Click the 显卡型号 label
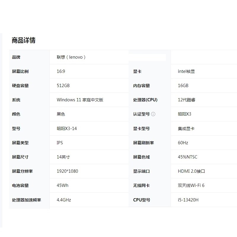This screenshot has width=237, height=237. tap(142, 129)
